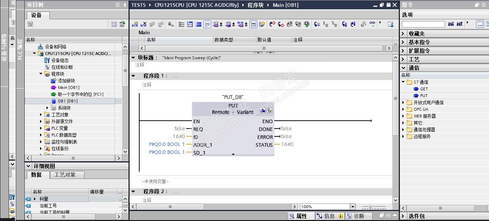Image resolution: width=489 pixels, height=221 pixels.
Task: Select 在线和诊断 in project tree
Action: pos(62,67)
